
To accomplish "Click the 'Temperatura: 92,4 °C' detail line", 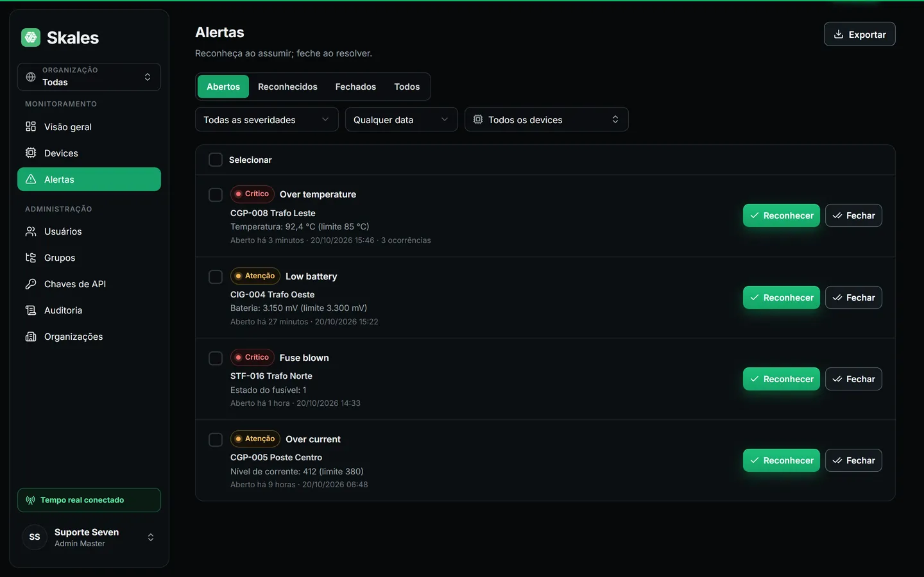I will (300, 226).
